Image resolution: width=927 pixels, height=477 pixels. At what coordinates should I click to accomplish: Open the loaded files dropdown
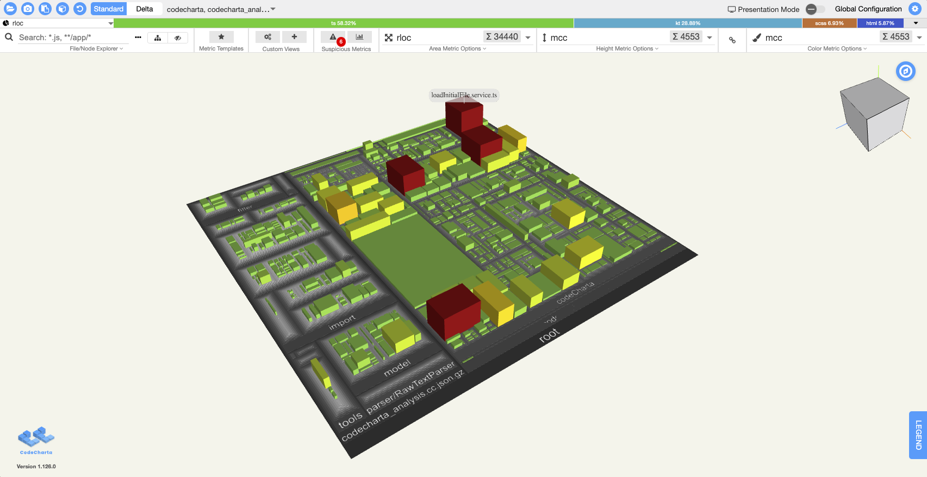coord(221,9)
